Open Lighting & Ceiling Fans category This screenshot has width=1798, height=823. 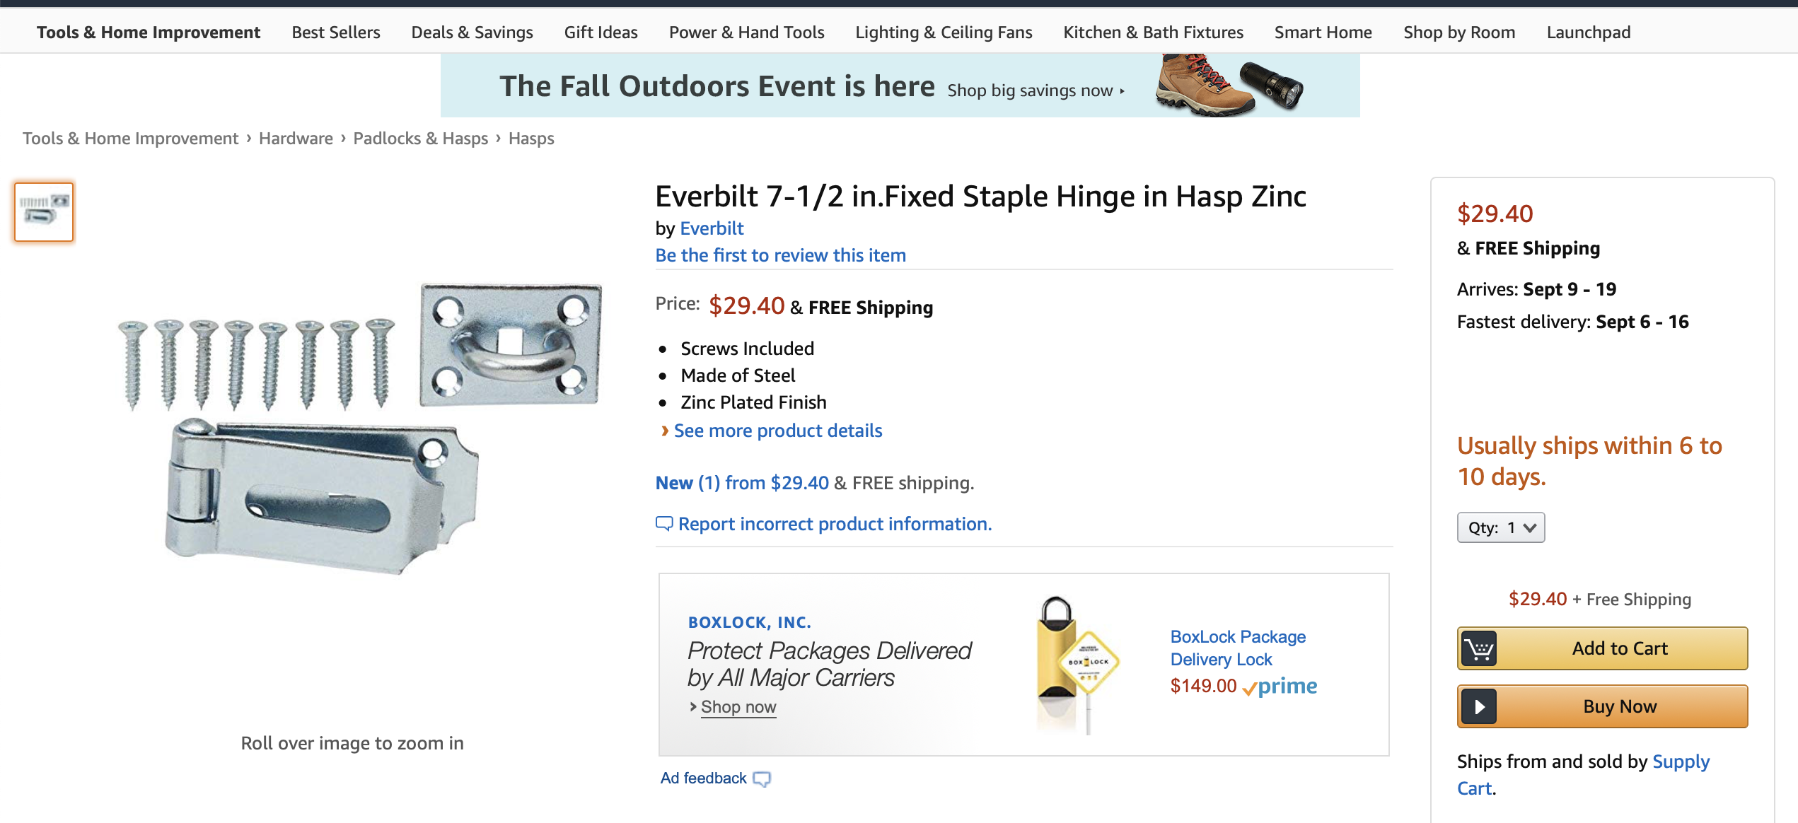pyautogui.click(x=944, y=33)
